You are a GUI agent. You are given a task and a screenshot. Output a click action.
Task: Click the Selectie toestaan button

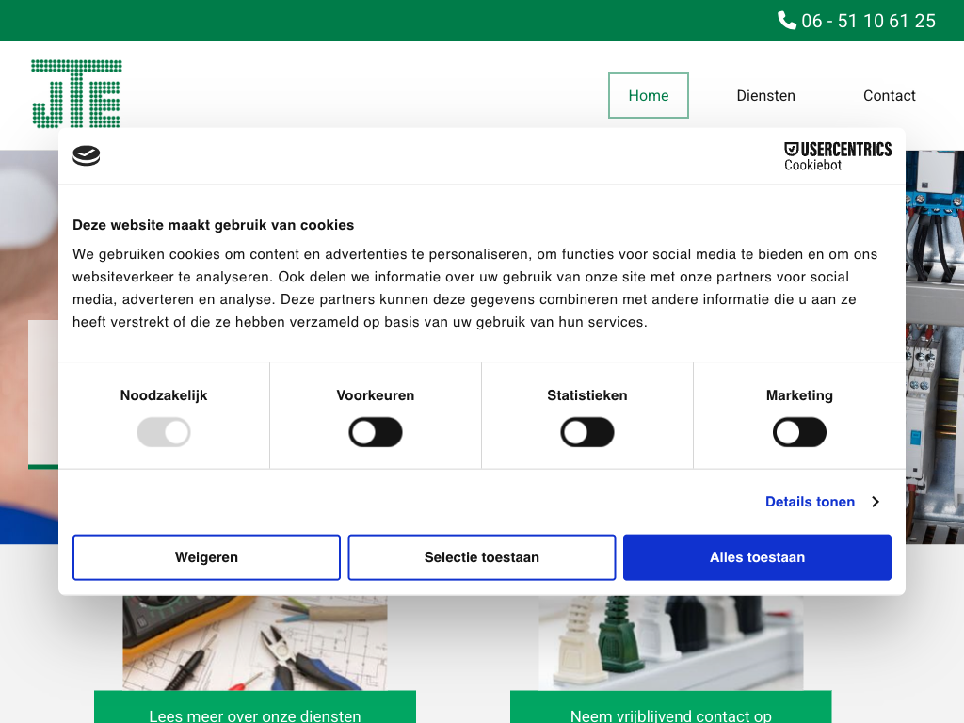482,557
